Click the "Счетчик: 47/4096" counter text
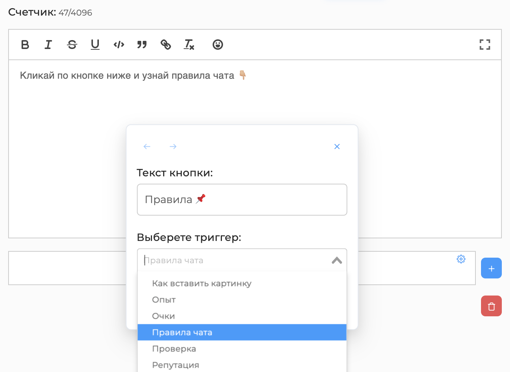The width and height of the screenshot is (510, 372). [50, 12]
